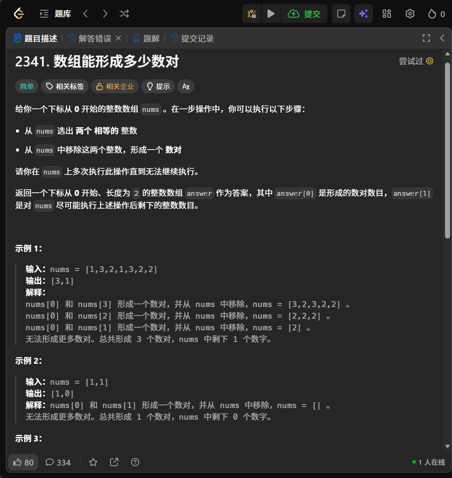This screenshot has height=478, width=452.
Task: Toggle the translation language icon
Action: point(186,86)
